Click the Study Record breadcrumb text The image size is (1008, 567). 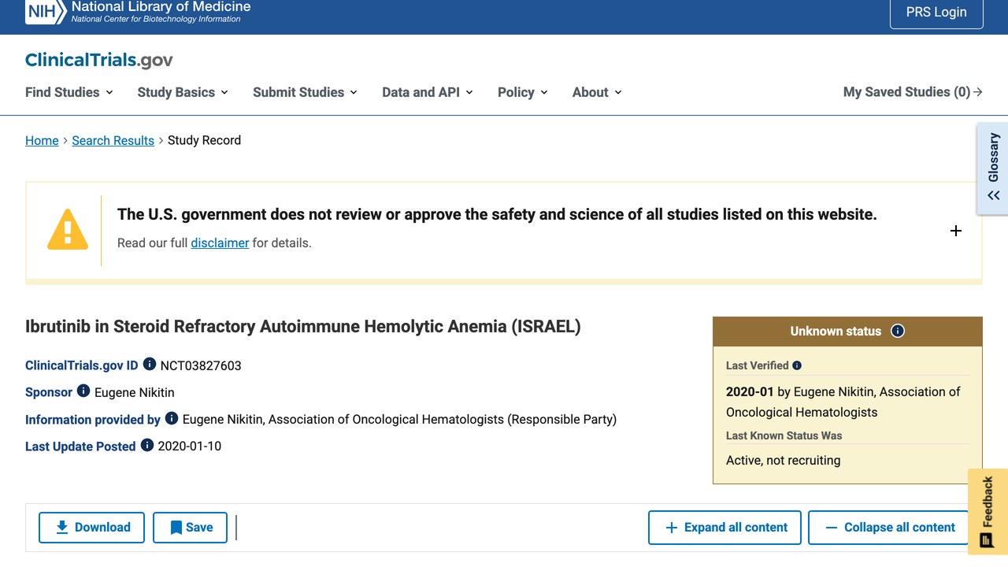coord(204,140)
